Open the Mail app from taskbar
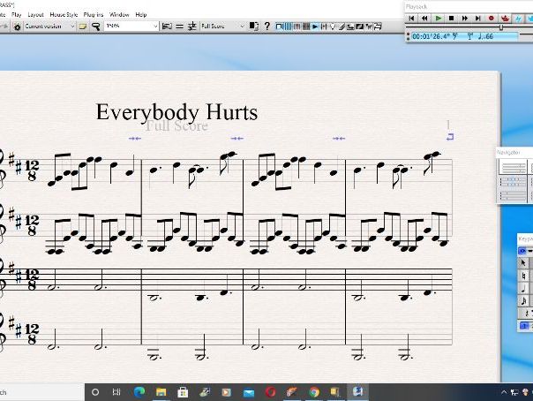533x401 pixels. (x=249, y=393)
